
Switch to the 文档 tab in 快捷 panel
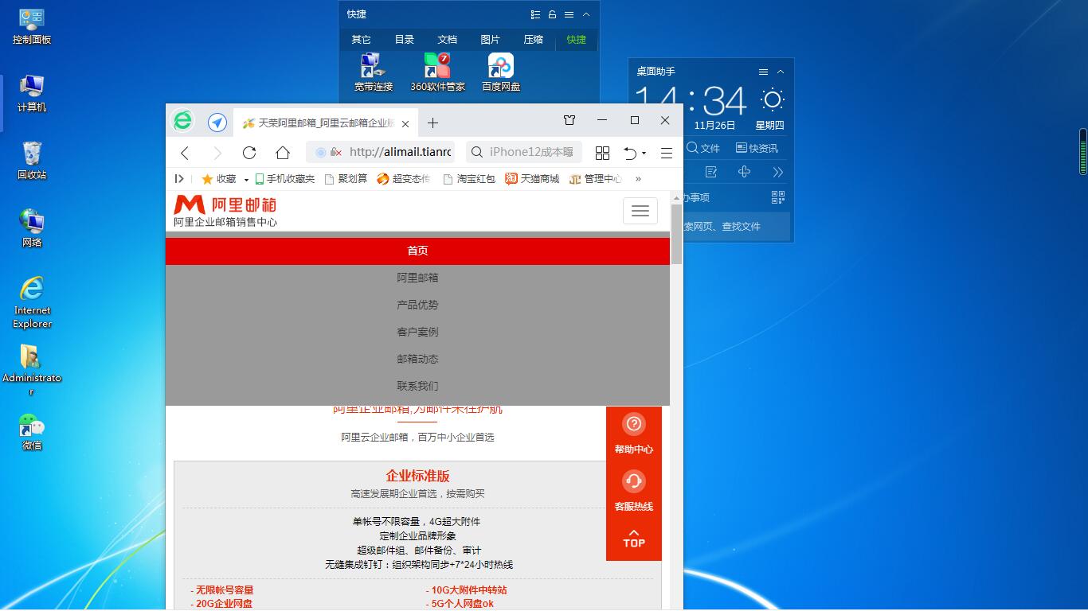[448, 40]
